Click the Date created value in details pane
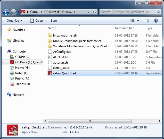Image resolution: width=164 pixels, height=139 pixels. coord(135,127)
